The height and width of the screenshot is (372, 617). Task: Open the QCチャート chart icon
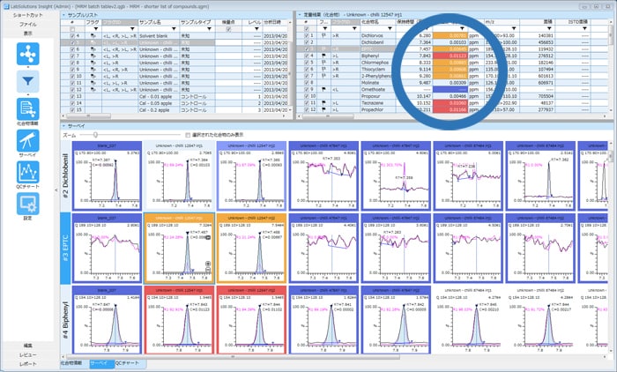point(27,172)
